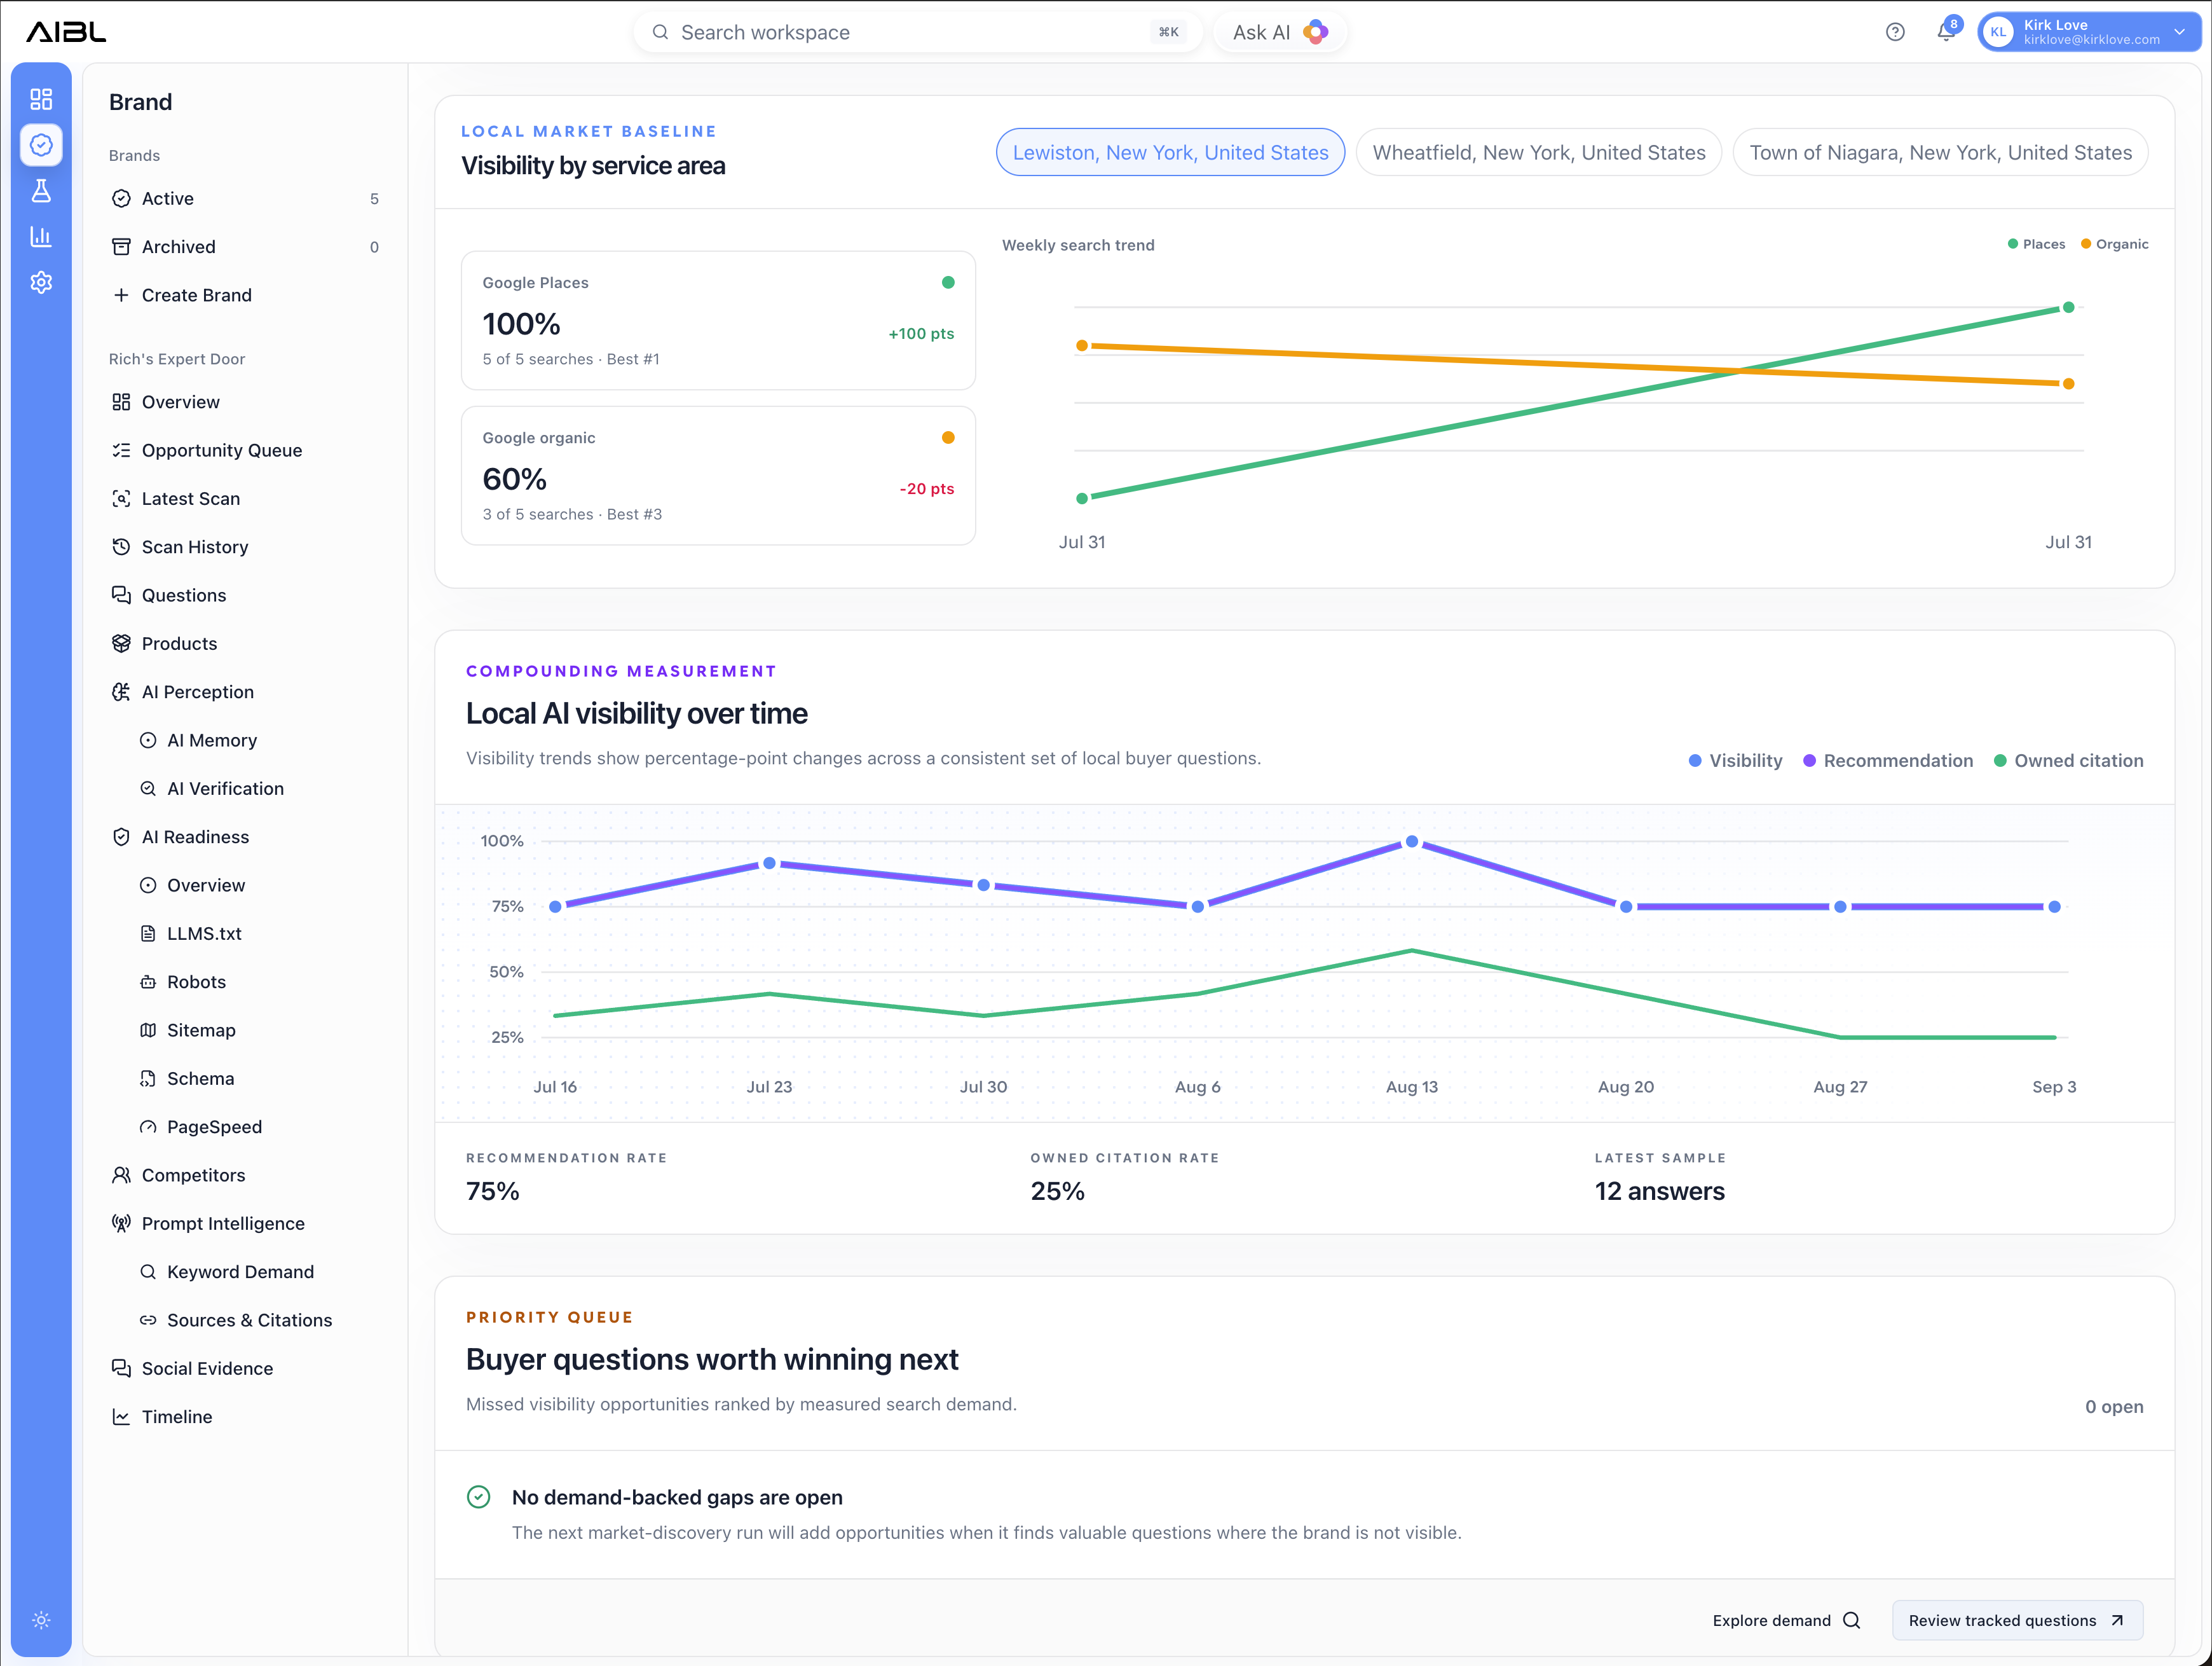Click the Sitemap map icon
Image resolution: width=2212 pixels, height=1666 pixels.
(x=148, y=1029)
